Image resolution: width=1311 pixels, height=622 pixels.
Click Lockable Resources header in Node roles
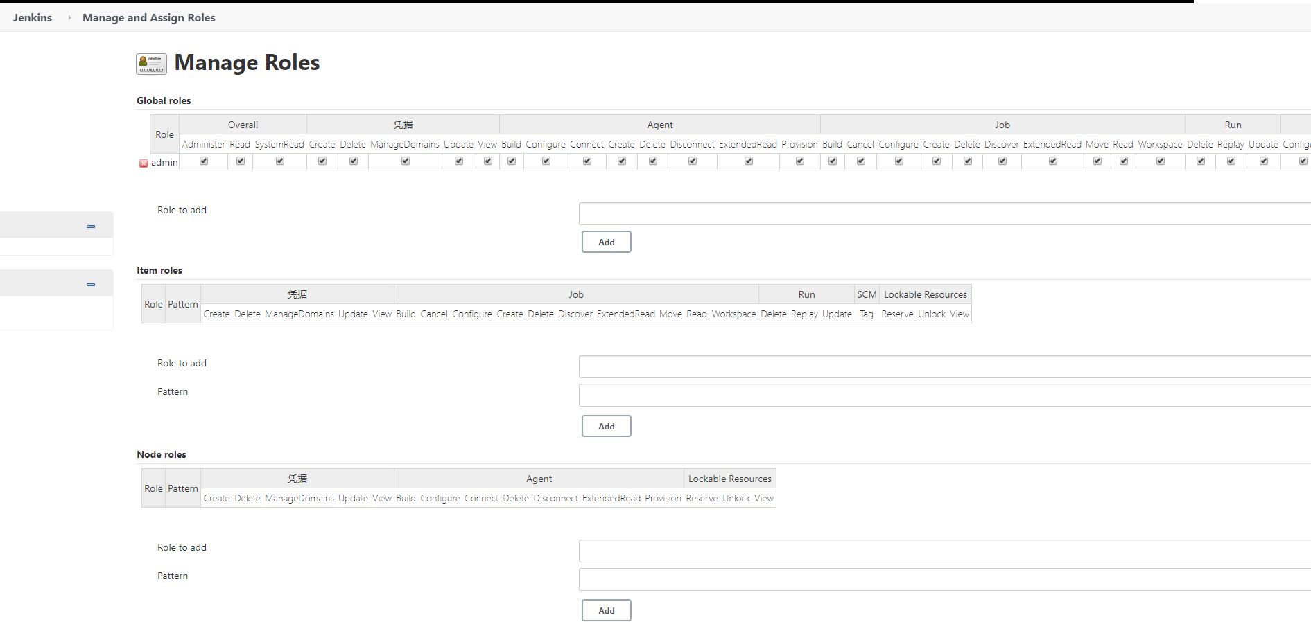click(730, 479)
